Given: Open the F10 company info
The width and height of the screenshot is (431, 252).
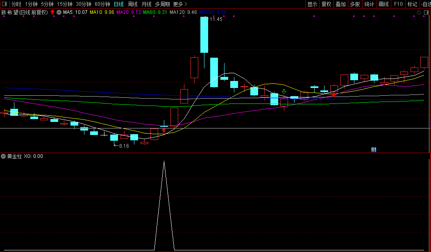Looking at the screenshot, I should (398, 4).
